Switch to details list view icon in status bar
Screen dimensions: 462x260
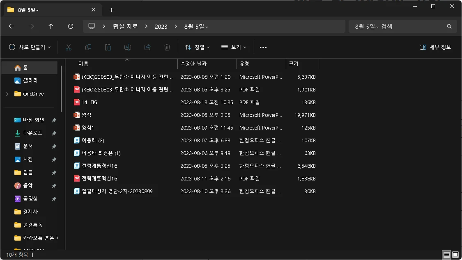[x=447, y=255]
